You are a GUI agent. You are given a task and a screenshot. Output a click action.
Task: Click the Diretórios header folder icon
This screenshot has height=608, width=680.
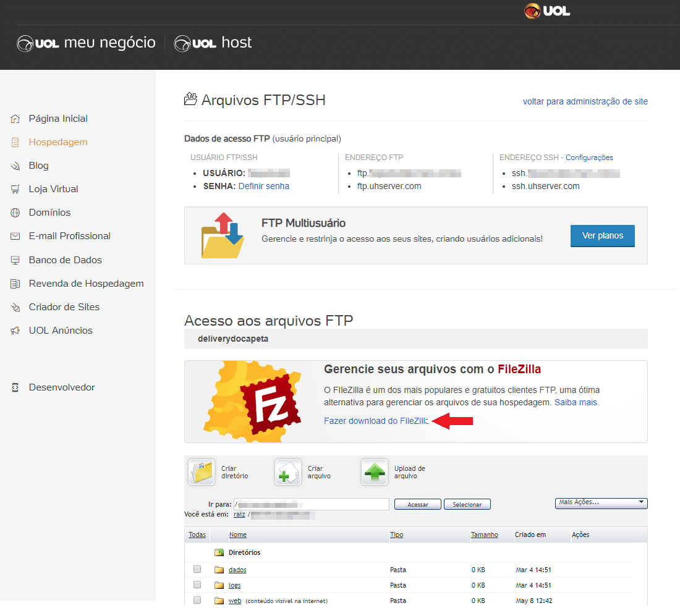219,552
